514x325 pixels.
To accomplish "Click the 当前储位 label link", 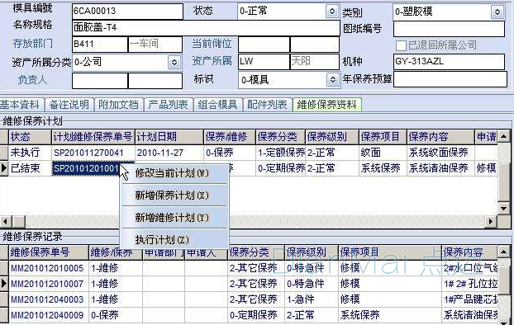I will point(212,44).
